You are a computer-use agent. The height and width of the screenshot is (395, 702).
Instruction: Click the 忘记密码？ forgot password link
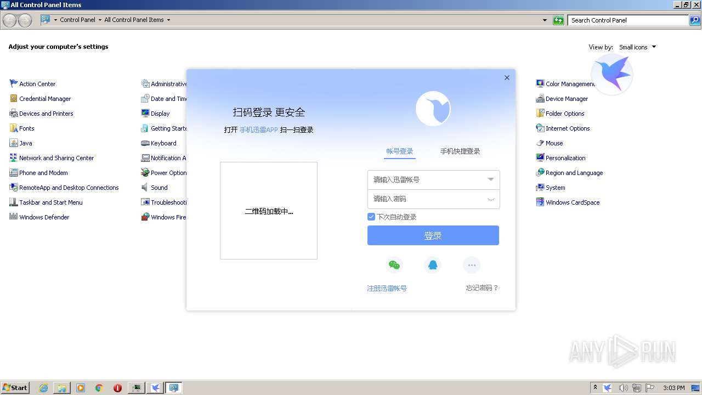point(482,288)
